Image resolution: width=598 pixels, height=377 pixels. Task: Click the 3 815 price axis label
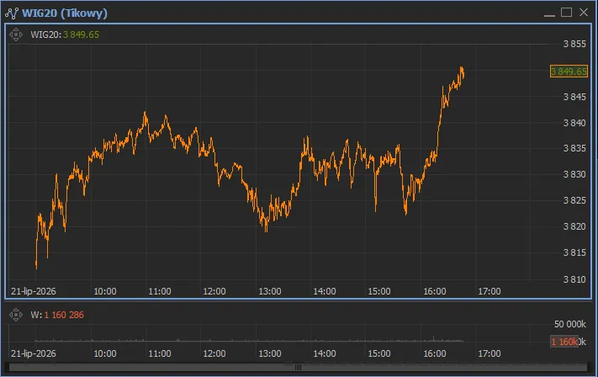point(574,252)
